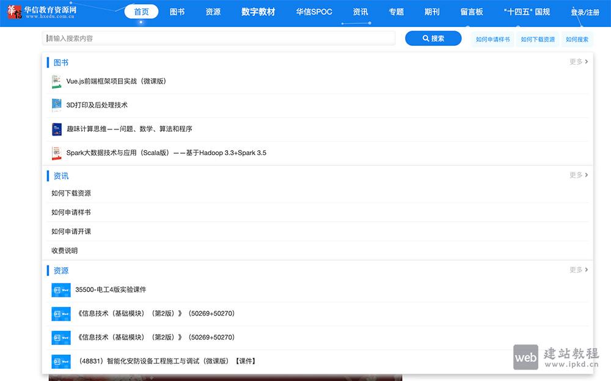The image size is (611, 381).
Task: Click the Spark大数据技术与应用 book cover icon
Action: [54, 153]
